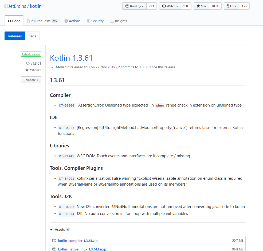Click the 50.7 MB file size
Screen dimensions: 263x251
tap(238, 240)
